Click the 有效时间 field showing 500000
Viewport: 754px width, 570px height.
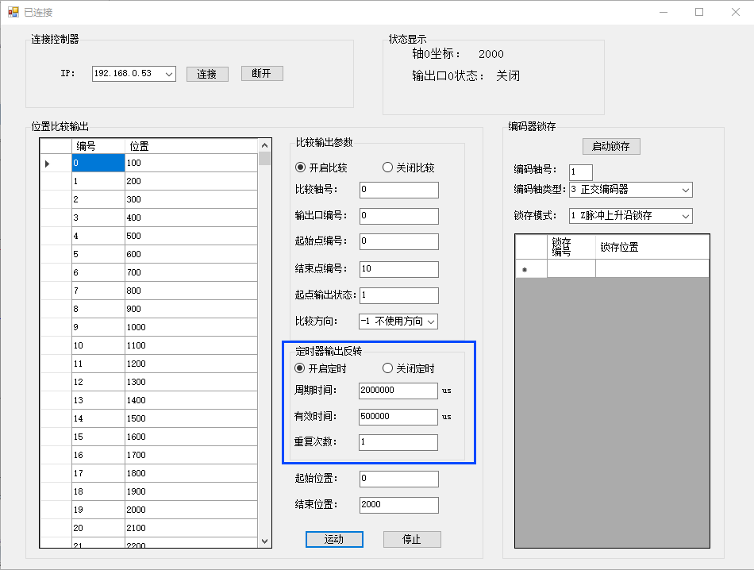click(x=398, y=417)
